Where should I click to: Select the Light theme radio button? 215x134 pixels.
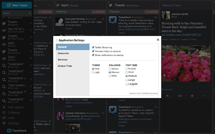(x=93, y=72)
